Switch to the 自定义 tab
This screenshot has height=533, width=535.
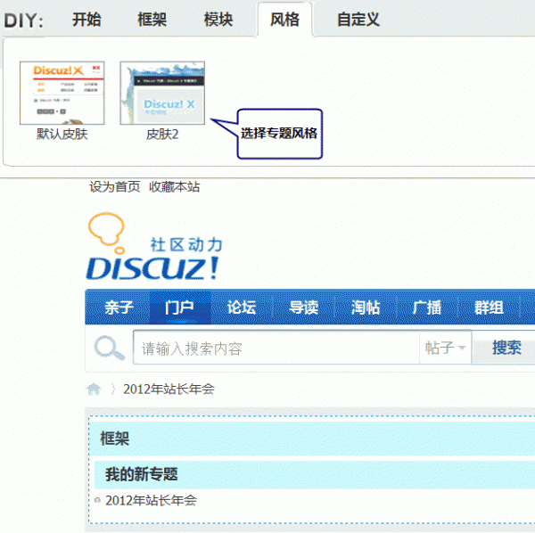tap(358, 20)
